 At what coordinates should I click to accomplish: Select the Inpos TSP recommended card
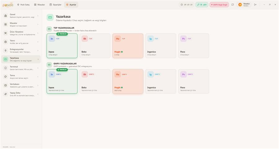pos(62,46)
